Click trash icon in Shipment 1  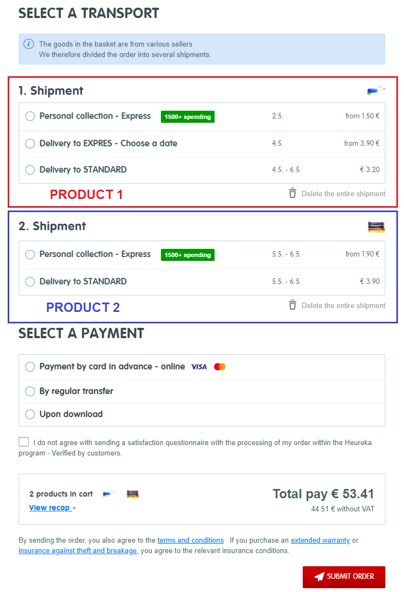292,193
